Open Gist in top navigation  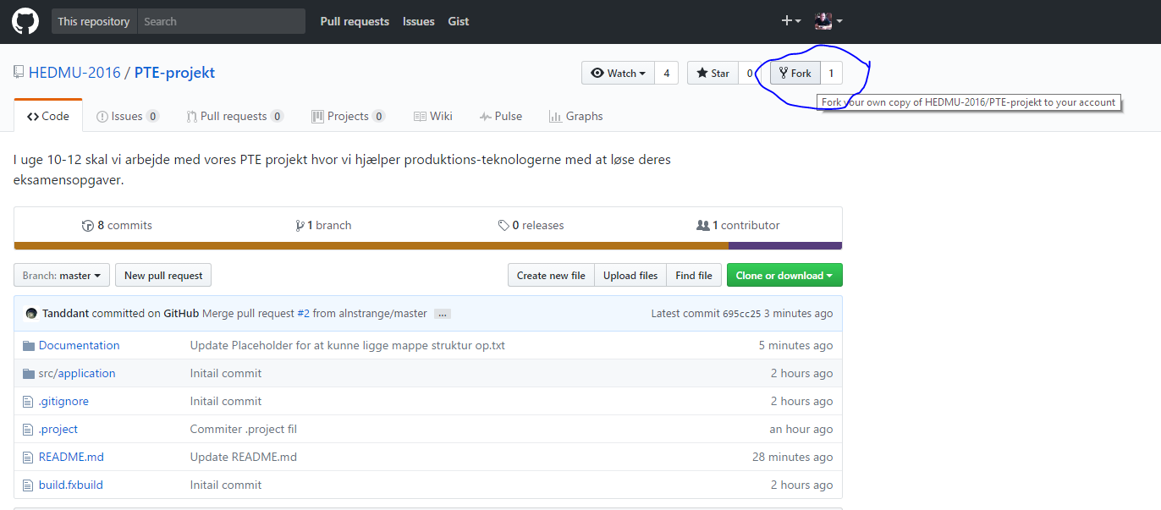coord(459,21)
